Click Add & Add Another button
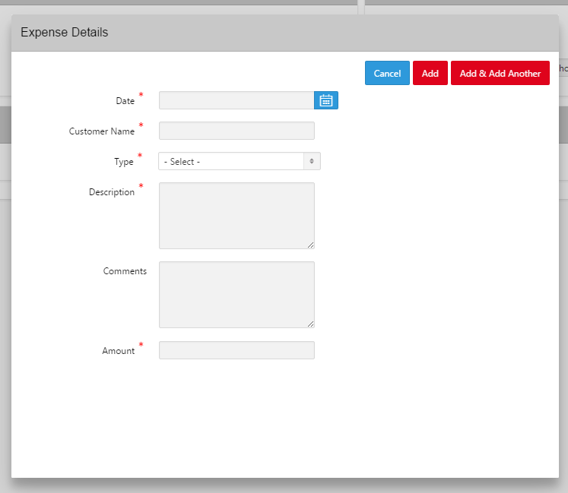This screenshot has width=568, height=493. tap(500, 73)
